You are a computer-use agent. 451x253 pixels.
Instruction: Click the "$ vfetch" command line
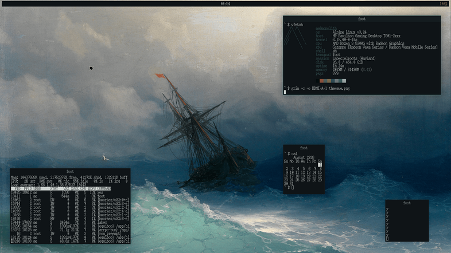(295, 25)
